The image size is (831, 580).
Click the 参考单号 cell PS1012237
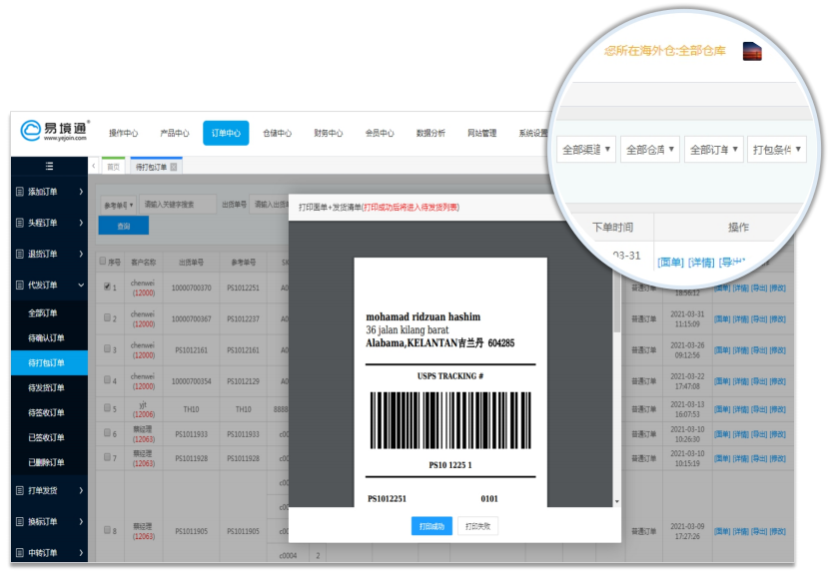tap(244, 318)
